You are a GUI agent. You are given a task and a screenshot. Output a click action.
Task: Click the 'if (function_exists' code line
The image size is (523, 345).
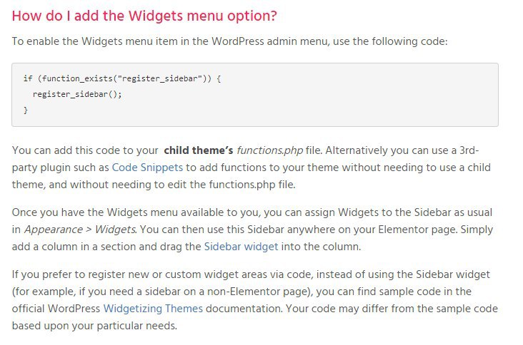(122, 78)
